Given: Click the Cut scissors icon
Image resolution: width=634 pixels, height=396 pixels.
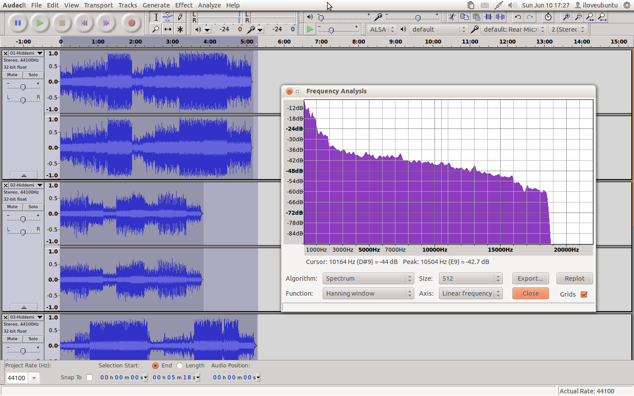Looking at the screenshot, I should (452, 17).
